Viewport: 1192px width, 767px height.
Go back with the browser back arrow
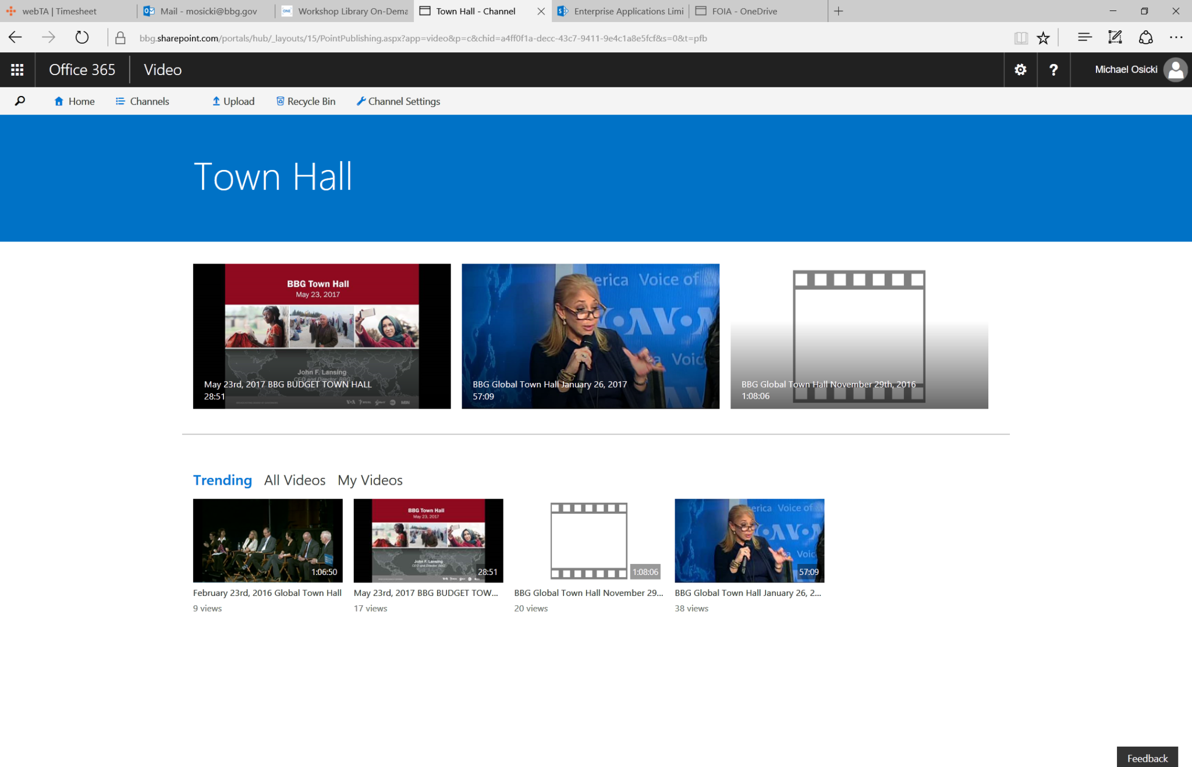(x=16, y=38)
